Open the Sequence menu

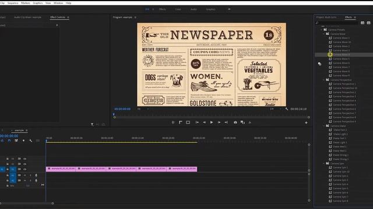pos(13,3)
